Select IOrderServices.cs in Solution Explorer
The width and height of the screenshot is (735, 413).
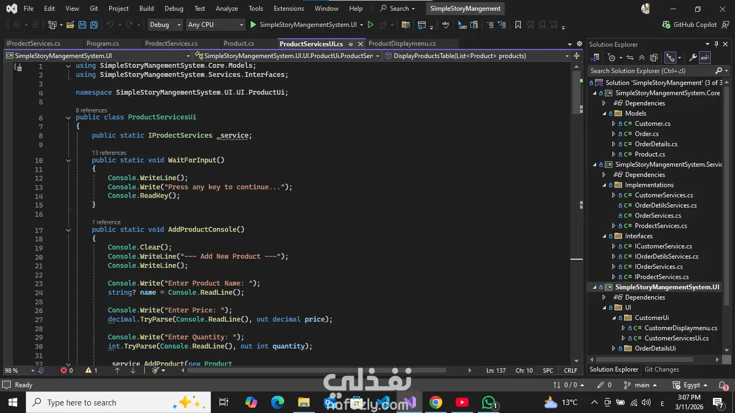[x=659, y=267]
